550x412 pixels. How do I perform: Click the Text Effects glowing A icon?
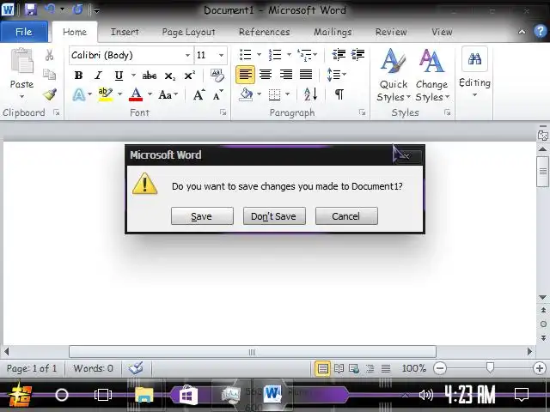(x=79, y=94)
